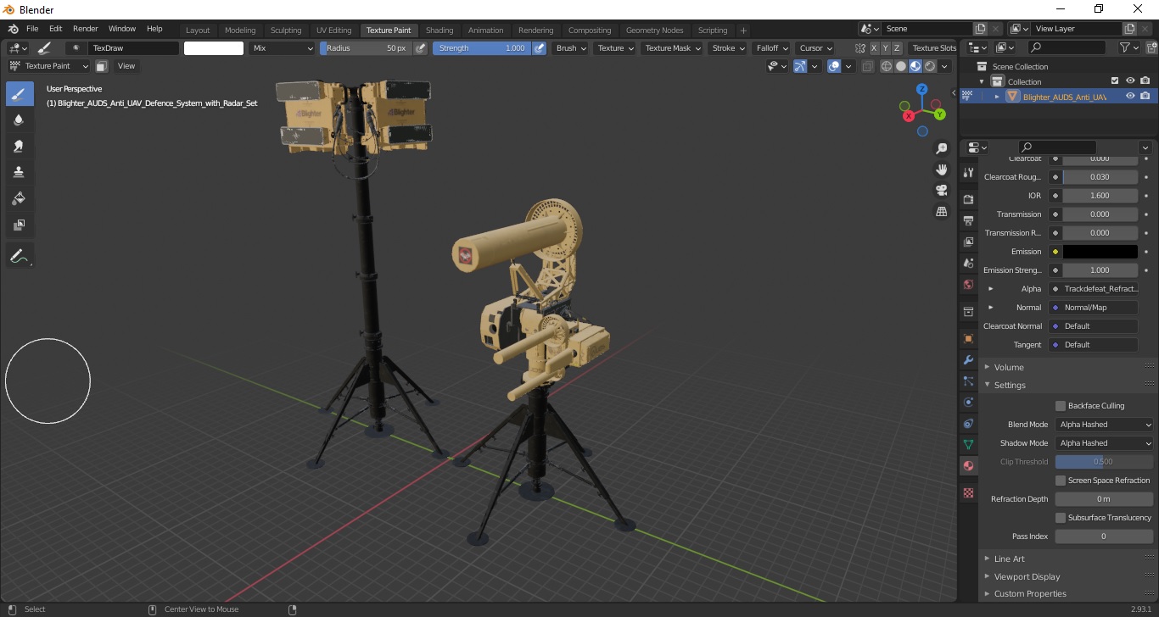Open the View Layer properties tab

(x=968, y=242)
